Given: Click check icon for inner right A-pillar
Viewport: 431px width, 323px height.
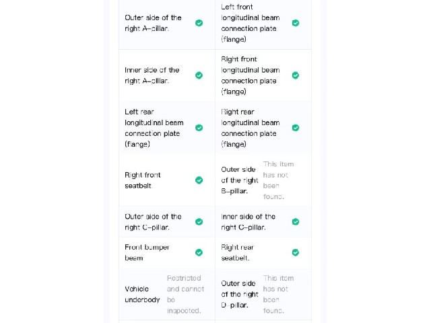Looking at the screenshot, I should point(199,75).
